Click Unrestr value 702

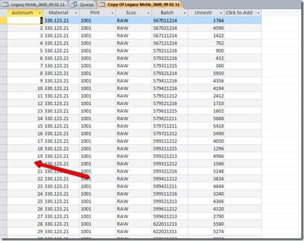click(x=206, y=43)
